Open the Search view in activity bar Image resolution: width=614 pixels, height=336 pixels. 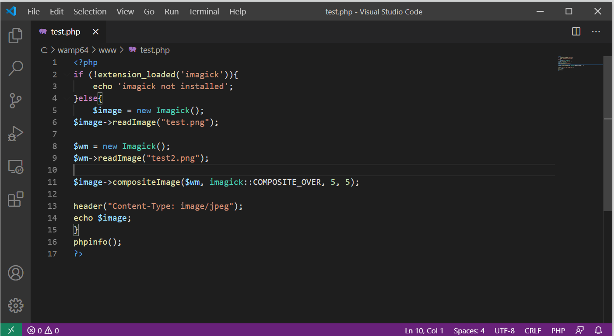tap(16, 68)
